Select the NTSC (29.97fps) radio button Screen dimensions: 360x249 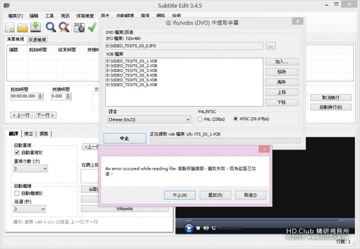point(235,119)
